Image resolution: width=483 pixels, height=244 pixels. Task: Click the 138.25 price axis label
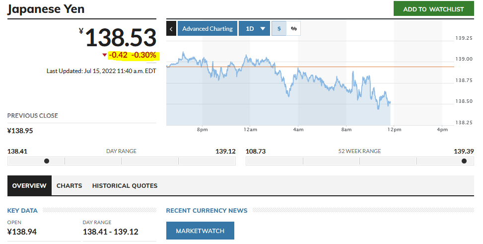[464, 122]
